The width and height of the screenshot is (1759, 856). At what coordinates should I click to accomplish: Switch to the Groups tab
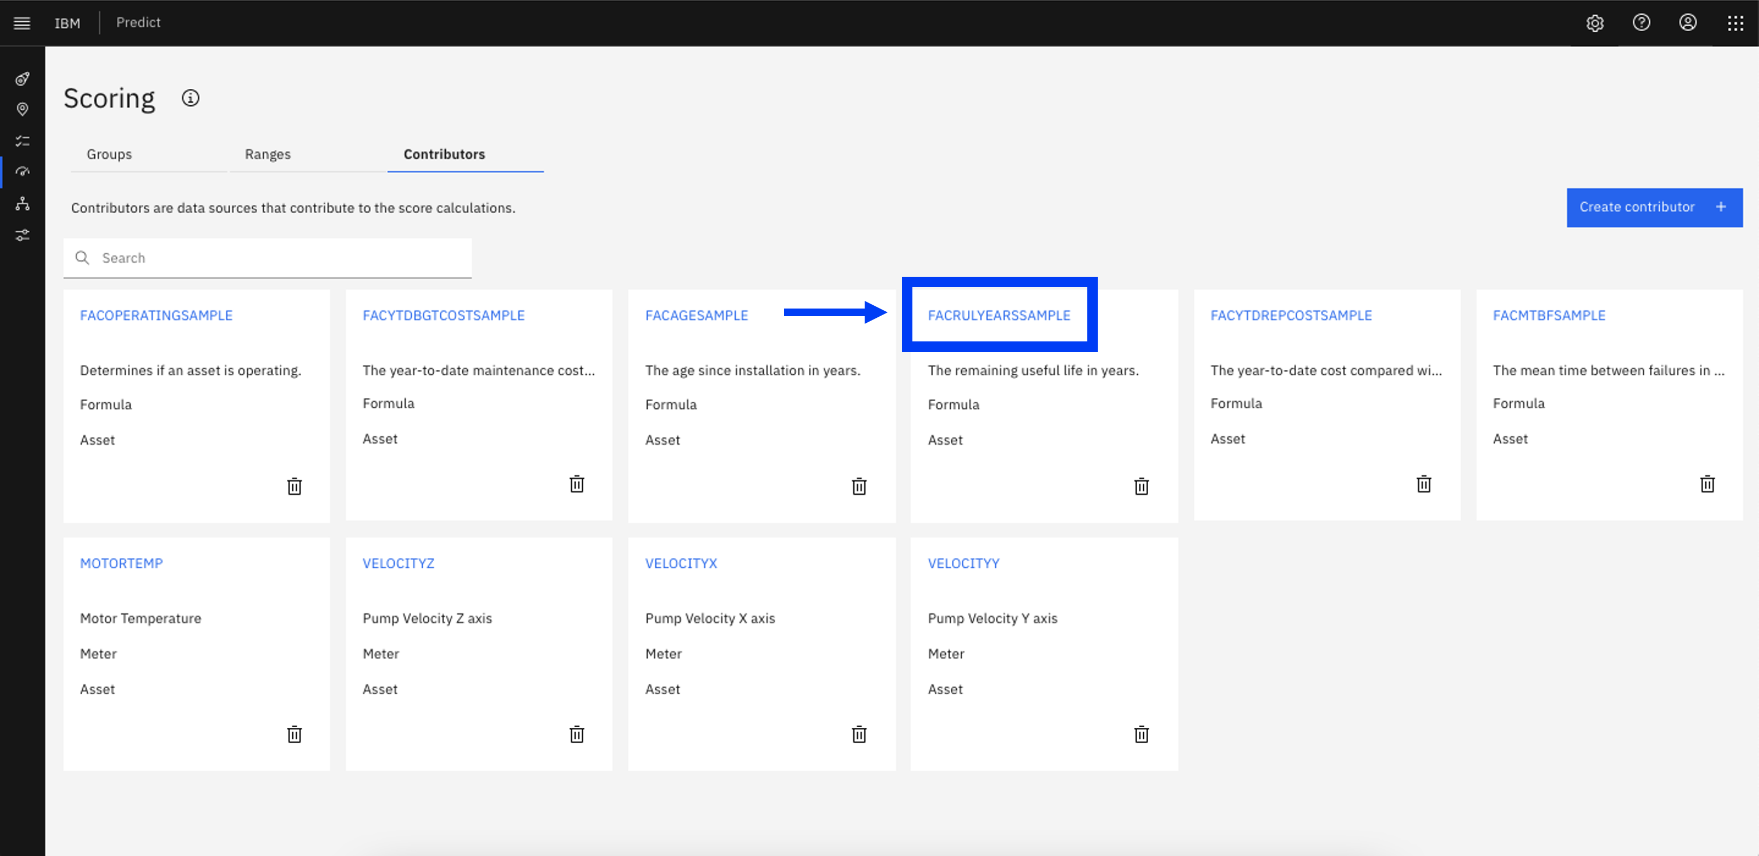(x=109, y=153)
